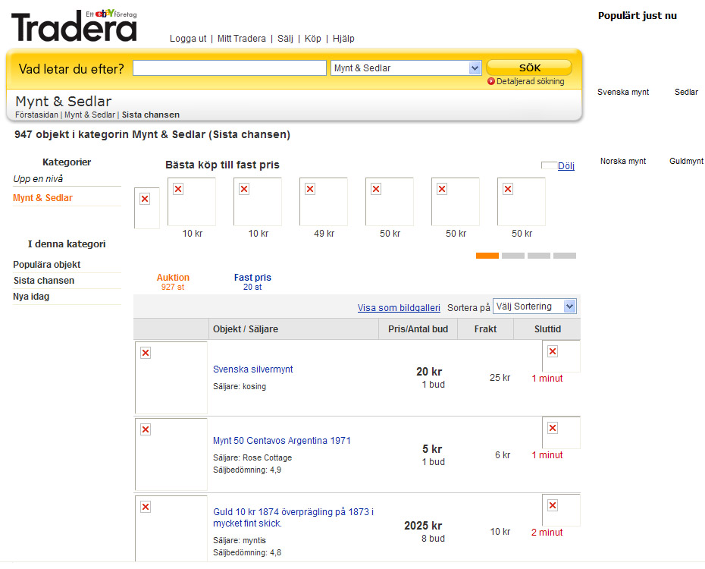Click Detaljerad sökning text link
The image size is (705, 569).
(530, 81)
